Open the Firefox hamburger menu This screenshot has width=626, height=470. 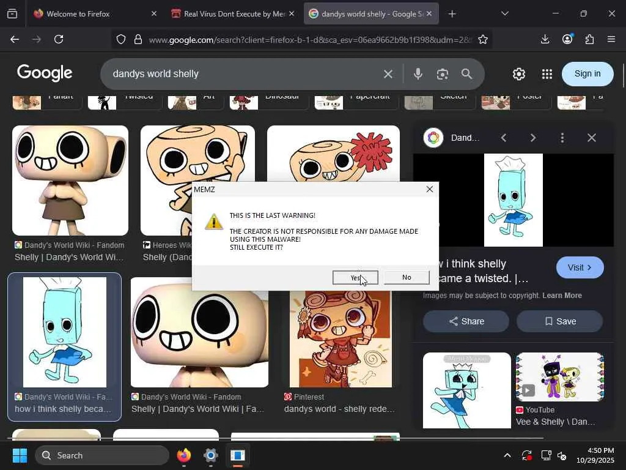[x=611, y=39]
